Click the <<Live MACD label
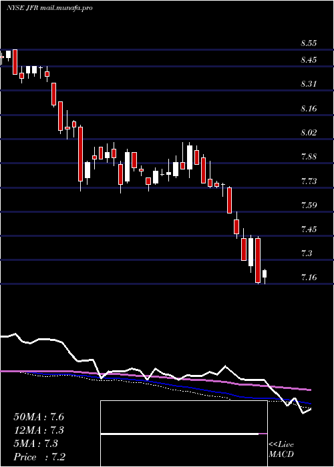334x467 pixels. [281, 450]
